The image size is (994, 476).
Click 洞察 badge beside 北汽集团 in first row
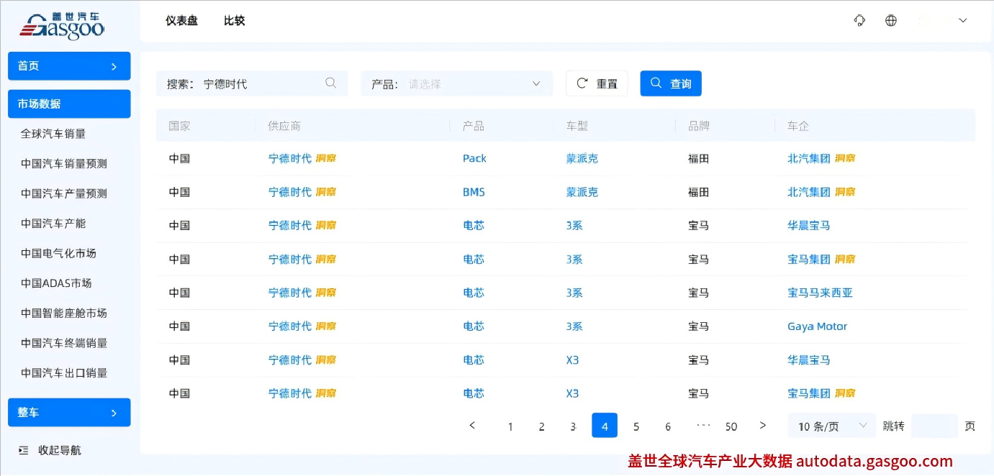[845, 159]
